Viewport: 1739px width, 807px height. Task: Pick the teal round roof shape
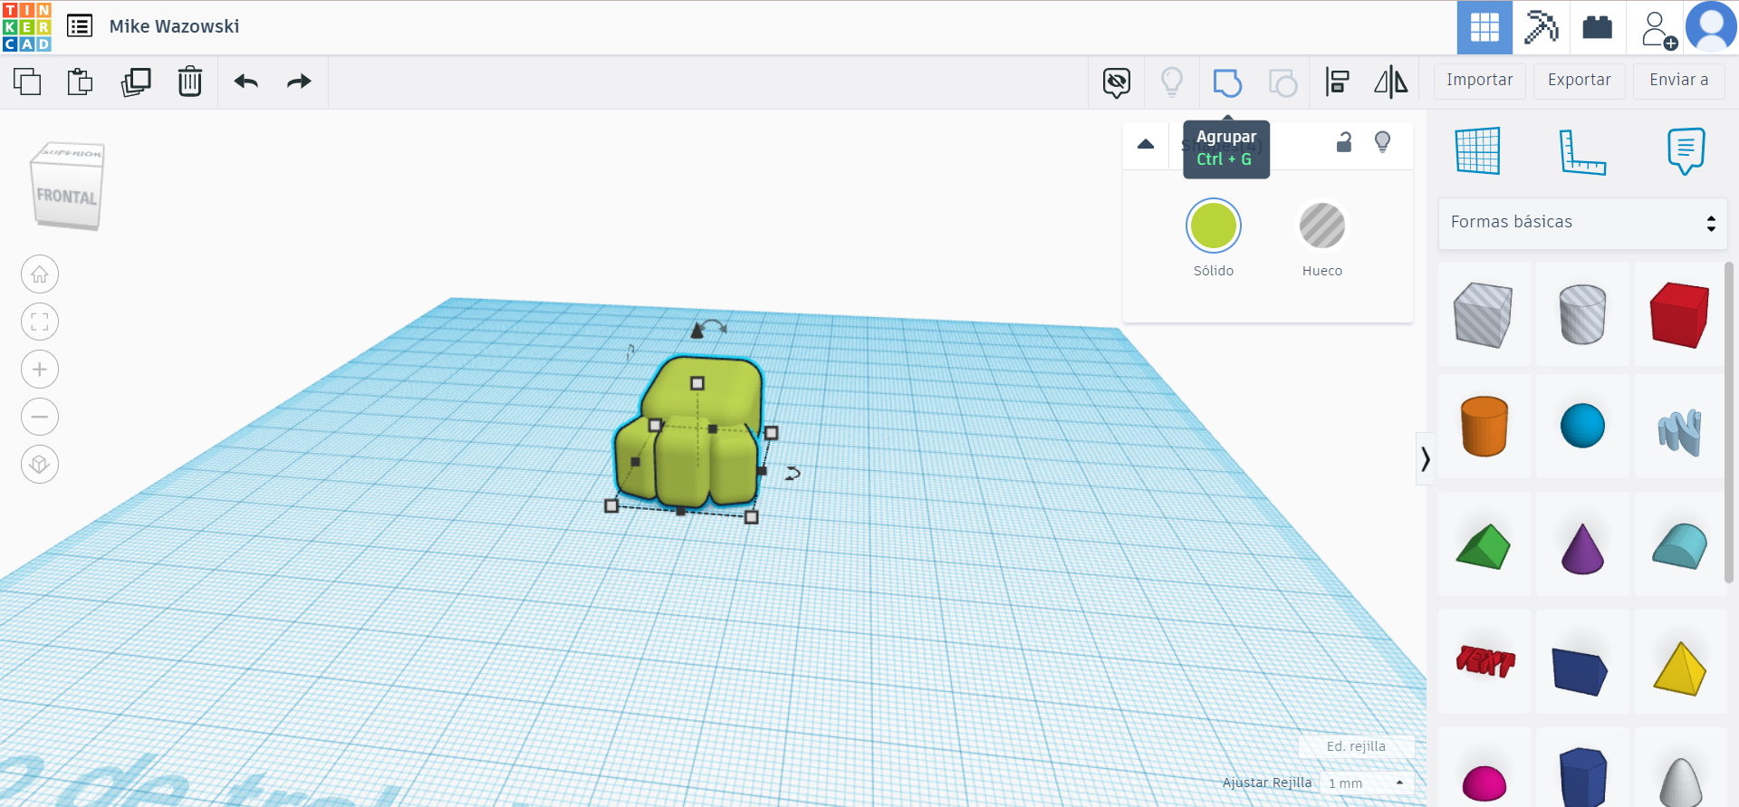pyautogui.click(x=1680, y=546)
